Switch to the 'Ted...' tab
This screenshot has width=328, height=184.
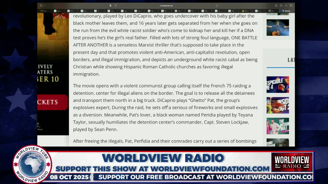231,11
